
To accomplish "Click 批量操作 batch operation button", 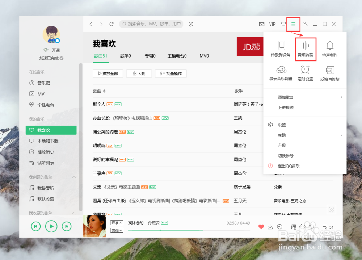I will (x=171, y=74).
